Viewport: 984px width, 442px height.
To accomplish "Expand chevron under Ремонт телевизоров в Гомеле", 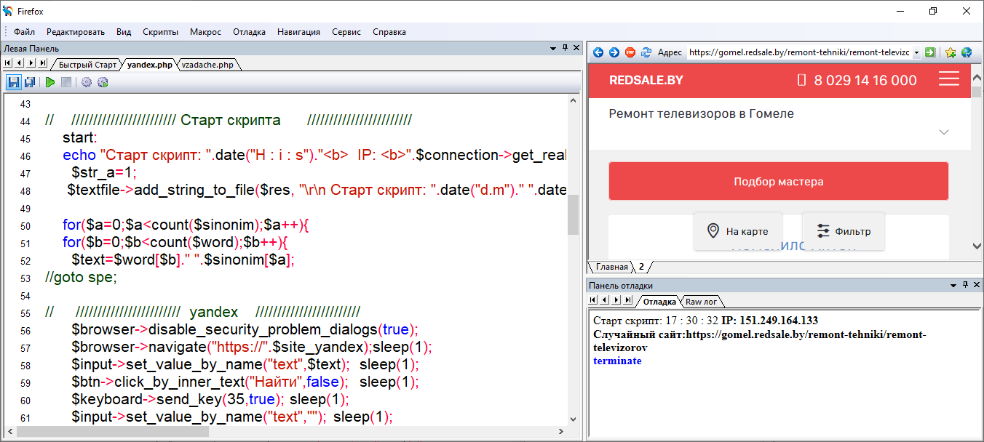I will point(944,132).
